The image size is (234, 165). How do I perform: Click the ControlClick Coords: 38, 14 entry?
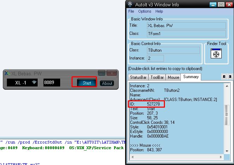152,122
